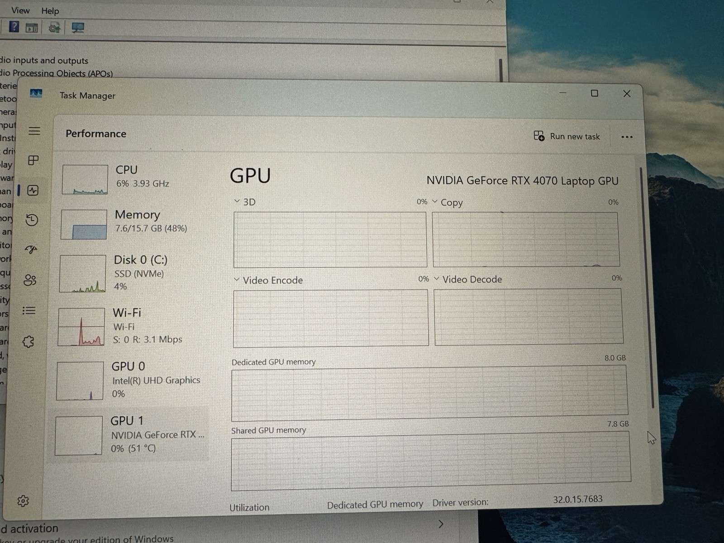This screenshot has height=543, width=724.
Task: Click the Task Manager app icon in title bar
Action: point(36,94)
